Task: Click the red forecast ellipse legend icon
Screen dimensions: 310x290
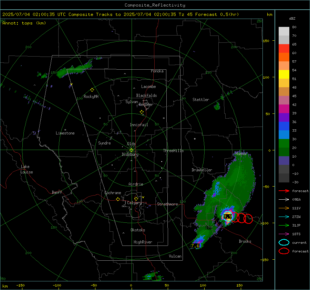Action: 284,251
